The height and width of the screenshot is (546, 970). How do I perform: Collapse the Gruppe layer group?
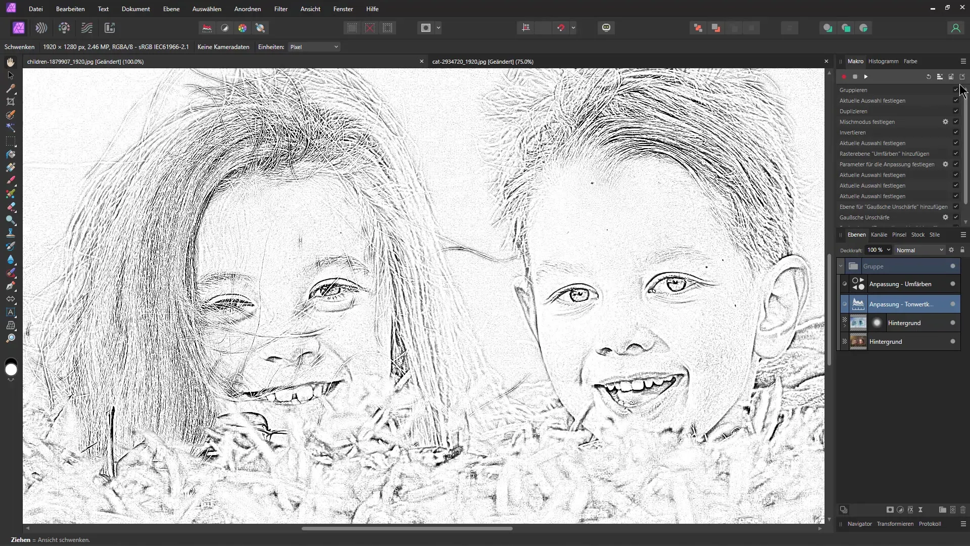coord(841,266)
